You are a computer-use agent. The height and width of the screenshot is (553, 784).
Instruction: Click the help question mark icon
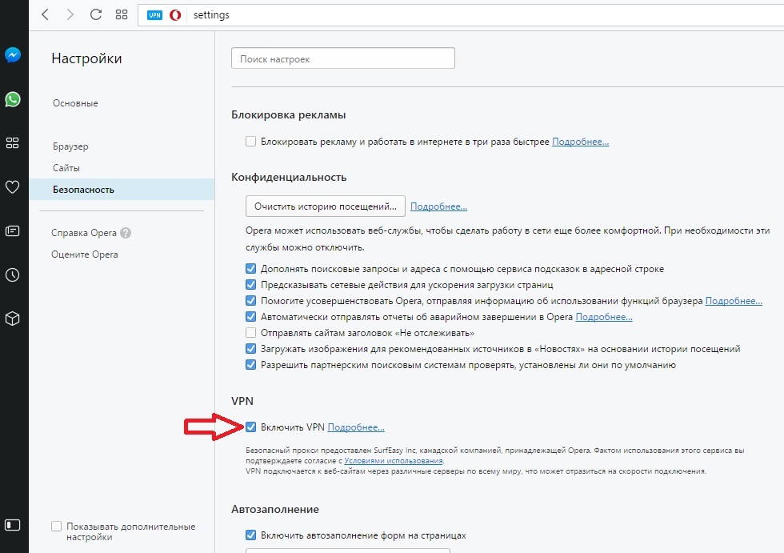126,233
